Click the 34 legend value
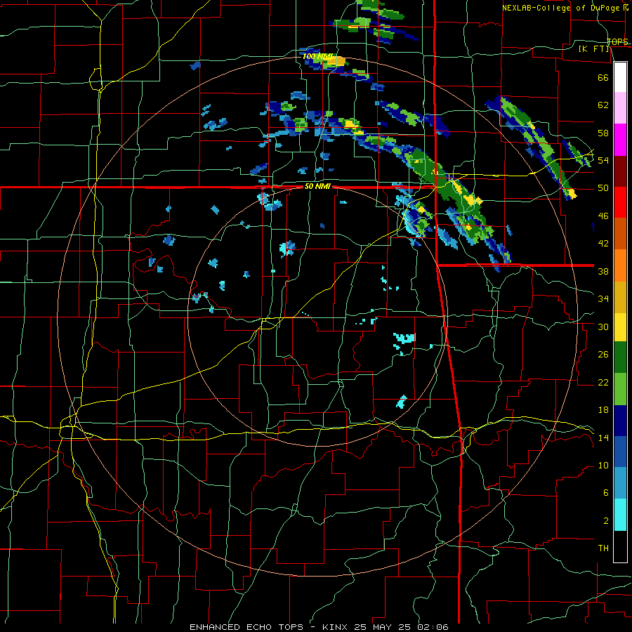The image size is (632, 632). pos(603,299)
